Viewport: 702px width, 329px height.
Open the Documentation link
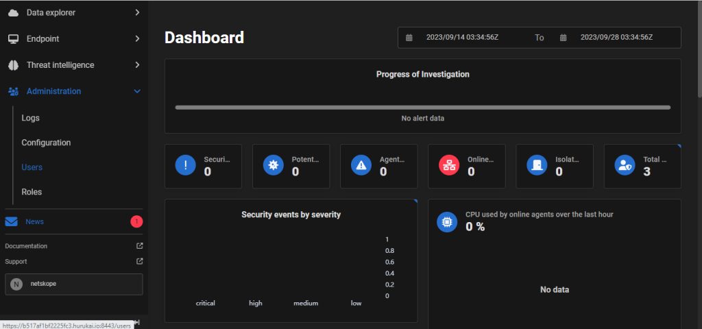pos(26,246)
